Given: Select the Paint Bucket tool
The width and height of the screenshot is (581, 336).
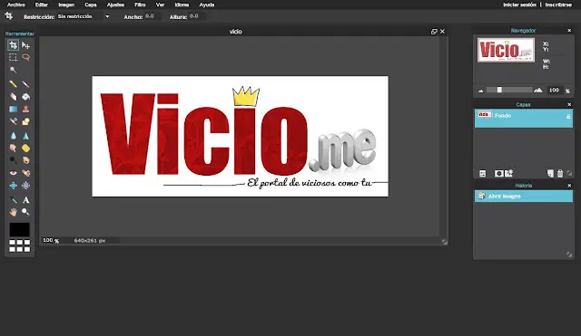Looking at the screenshot, I should (25, 97).
